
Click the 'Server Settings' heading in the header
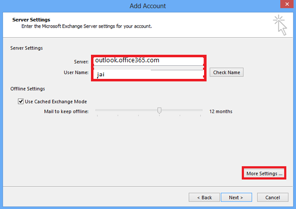point(31,20)
